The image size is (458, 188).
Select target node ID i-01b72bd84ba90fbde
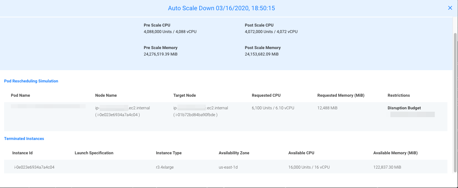click(x=195, y=115)
